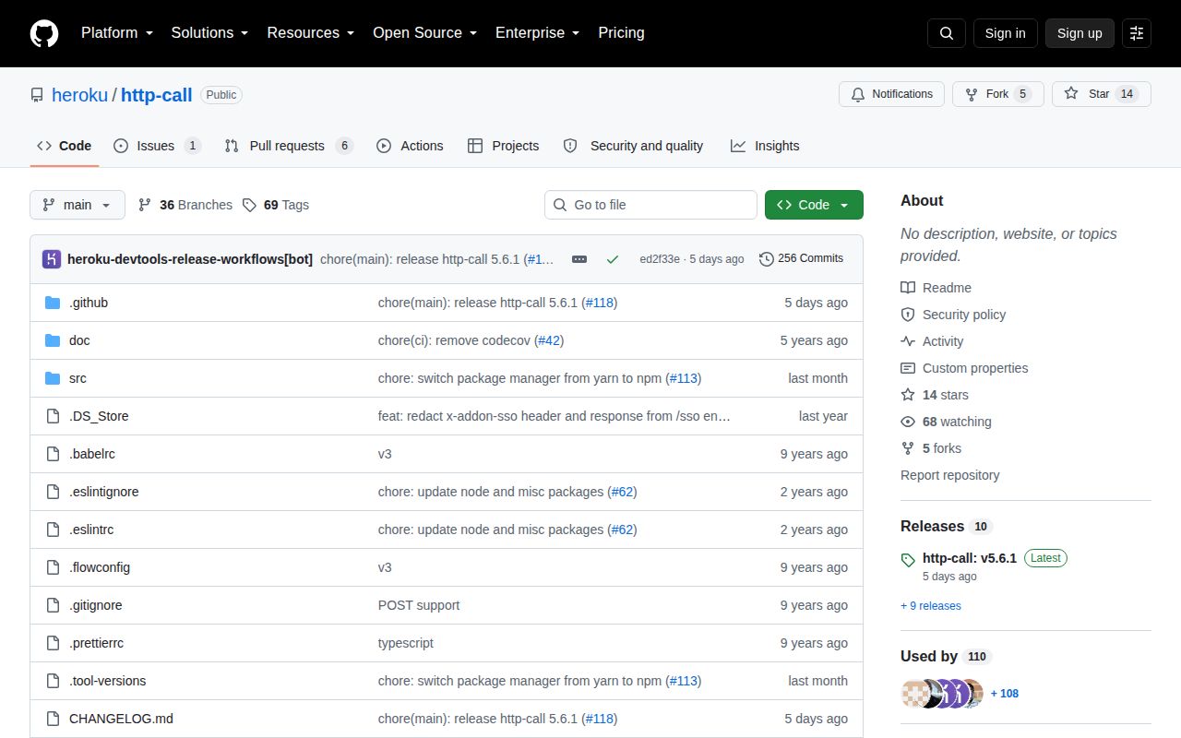Click the commits history clock icon

coord(767,259)
